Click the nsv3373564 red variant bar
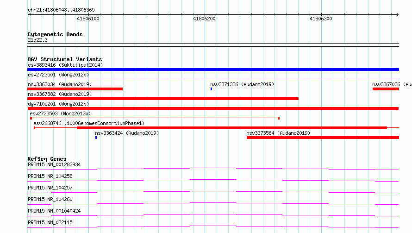The image size is (412, 233). tap(323, 138)
